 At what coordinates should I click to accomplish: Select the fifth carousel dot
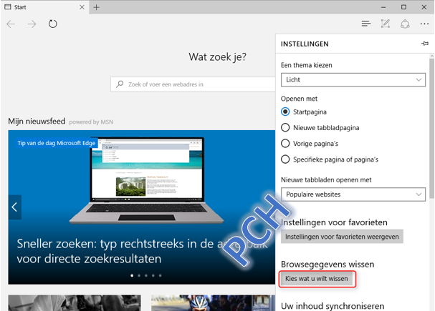tap(161, 275)
